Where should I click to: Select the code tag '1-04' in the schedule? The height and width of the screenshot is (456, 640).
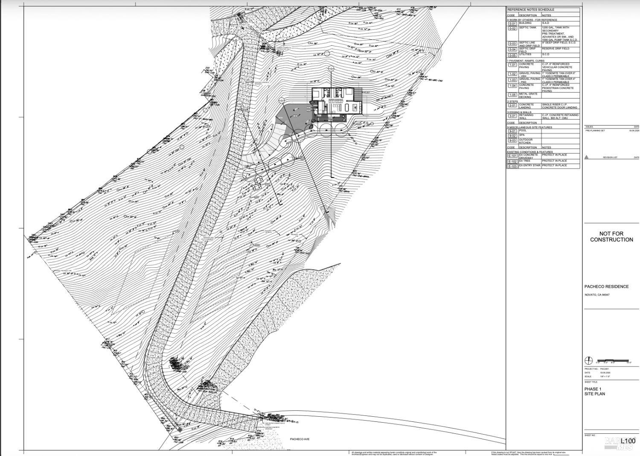point(512,86)
